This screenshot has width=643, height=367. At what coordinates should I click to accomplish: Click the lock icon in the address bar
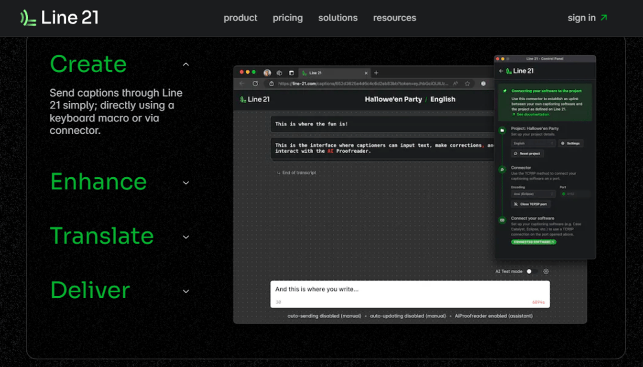272,84
